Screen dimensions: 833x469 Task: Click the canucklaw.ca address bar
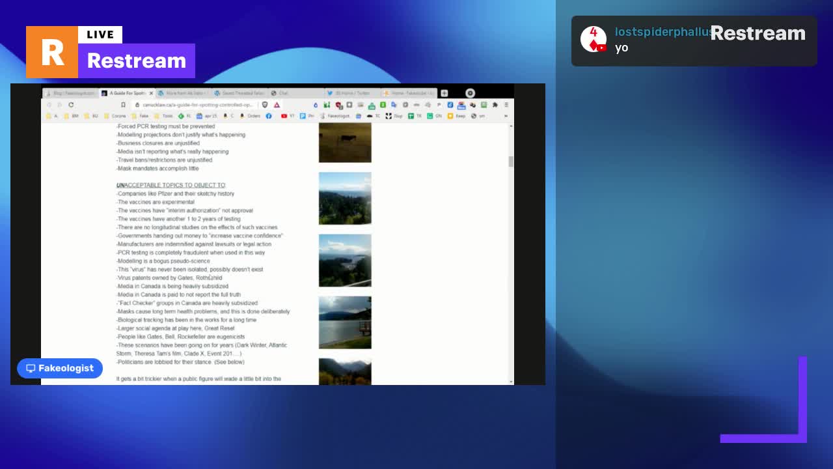pos(197,105)
